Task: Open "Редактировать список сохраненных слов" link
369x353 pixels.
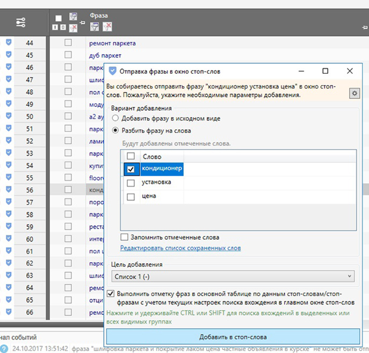Action: [180, 248]
